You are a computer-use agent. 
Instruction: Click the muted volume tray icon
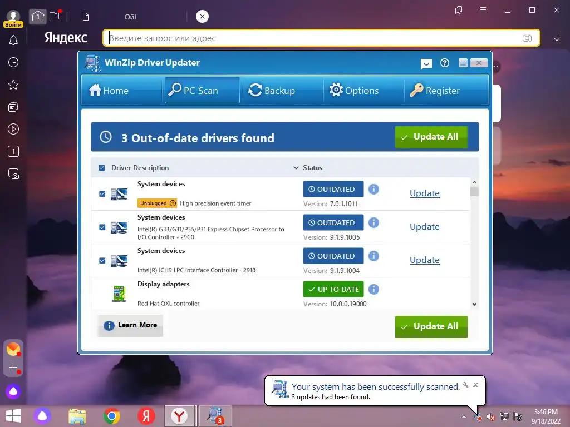pos(491,417)
